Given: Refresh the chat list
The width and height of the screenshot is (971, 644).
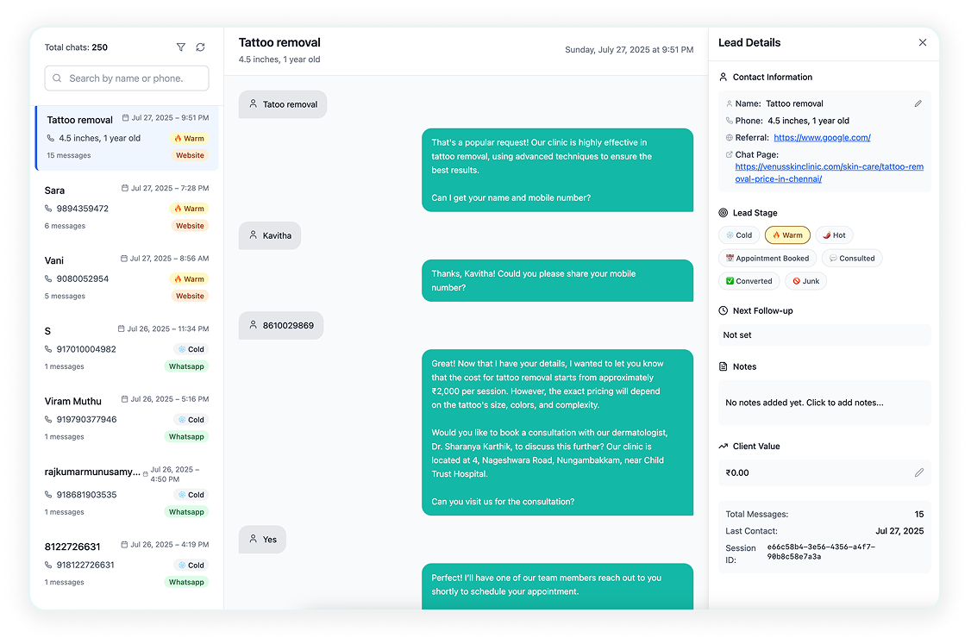Looking at the screenshot, I should tap(200, 47).
